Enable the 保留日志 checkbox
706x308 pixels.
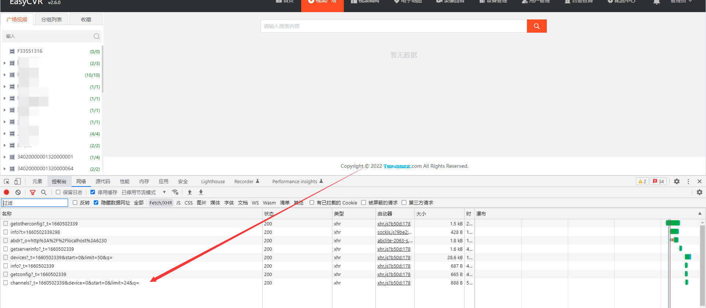(58, 192)
